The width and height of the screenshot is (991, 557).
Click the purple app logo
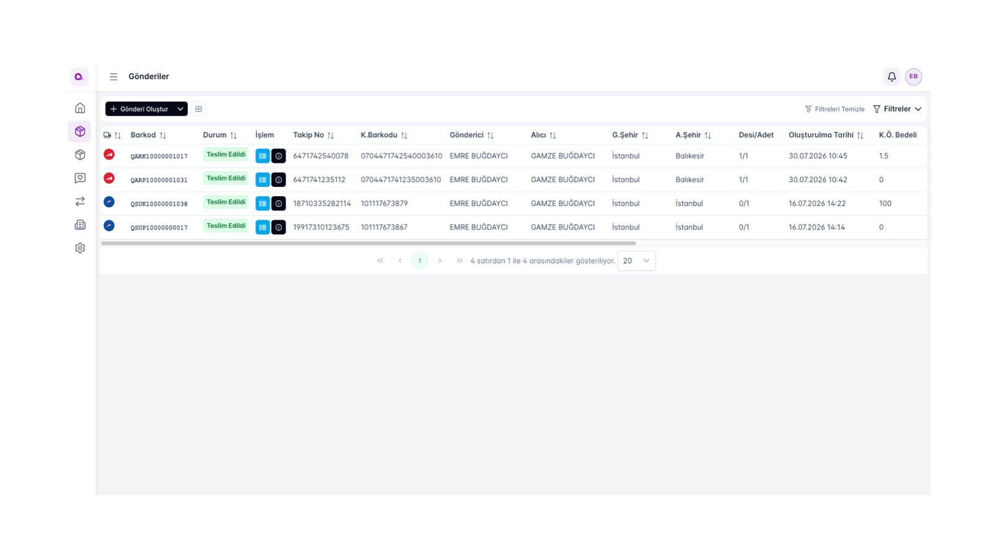point(79,77)
